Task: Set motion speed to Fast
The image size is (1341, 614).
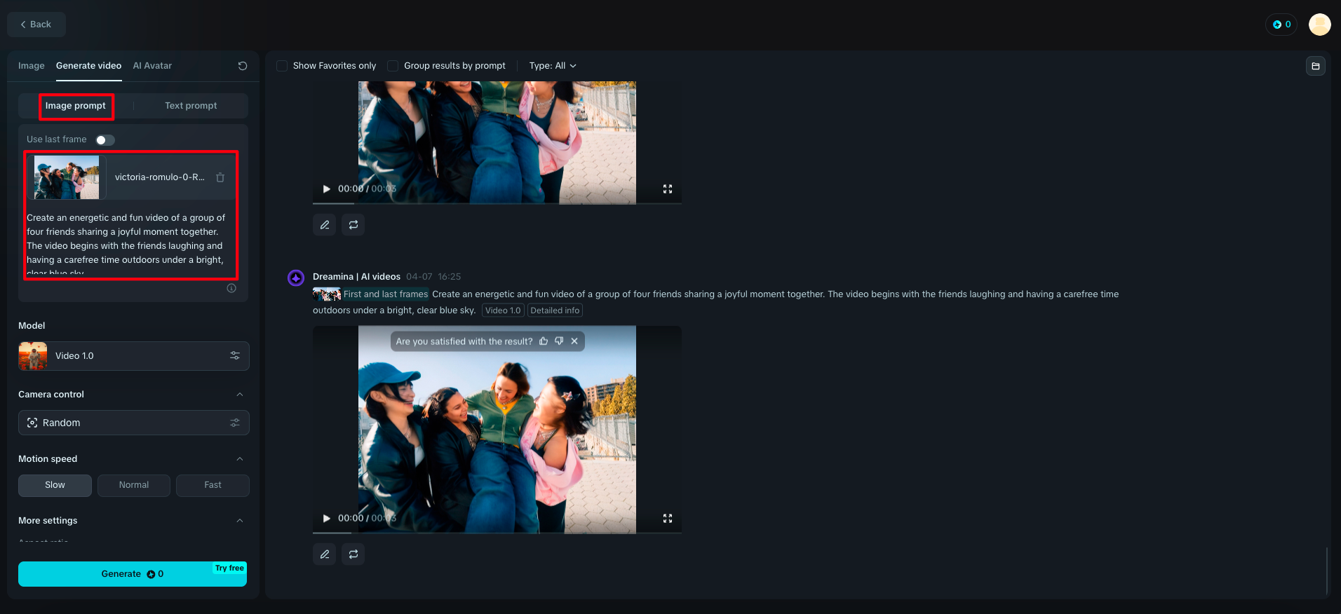Action: click(213, 485)
